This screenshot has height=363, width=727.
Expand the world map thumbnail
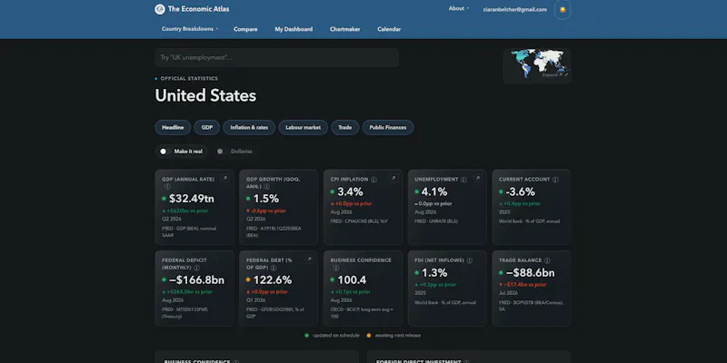pyautogui.click(x=537, y=65)
